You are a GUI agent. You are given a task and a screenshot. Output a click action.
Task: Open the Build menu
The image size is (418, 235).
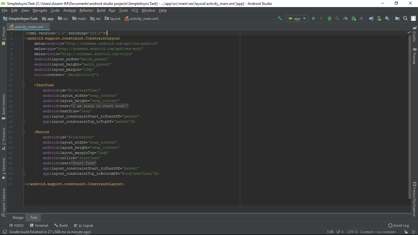coord(101,10)
